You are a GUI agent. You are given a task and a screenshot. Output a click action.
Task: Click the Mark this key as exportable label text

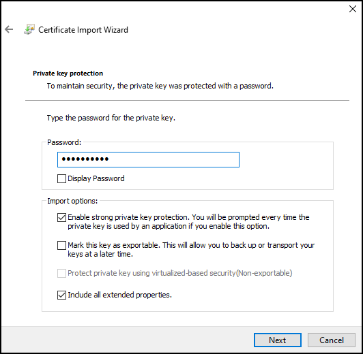click(191, 249)
